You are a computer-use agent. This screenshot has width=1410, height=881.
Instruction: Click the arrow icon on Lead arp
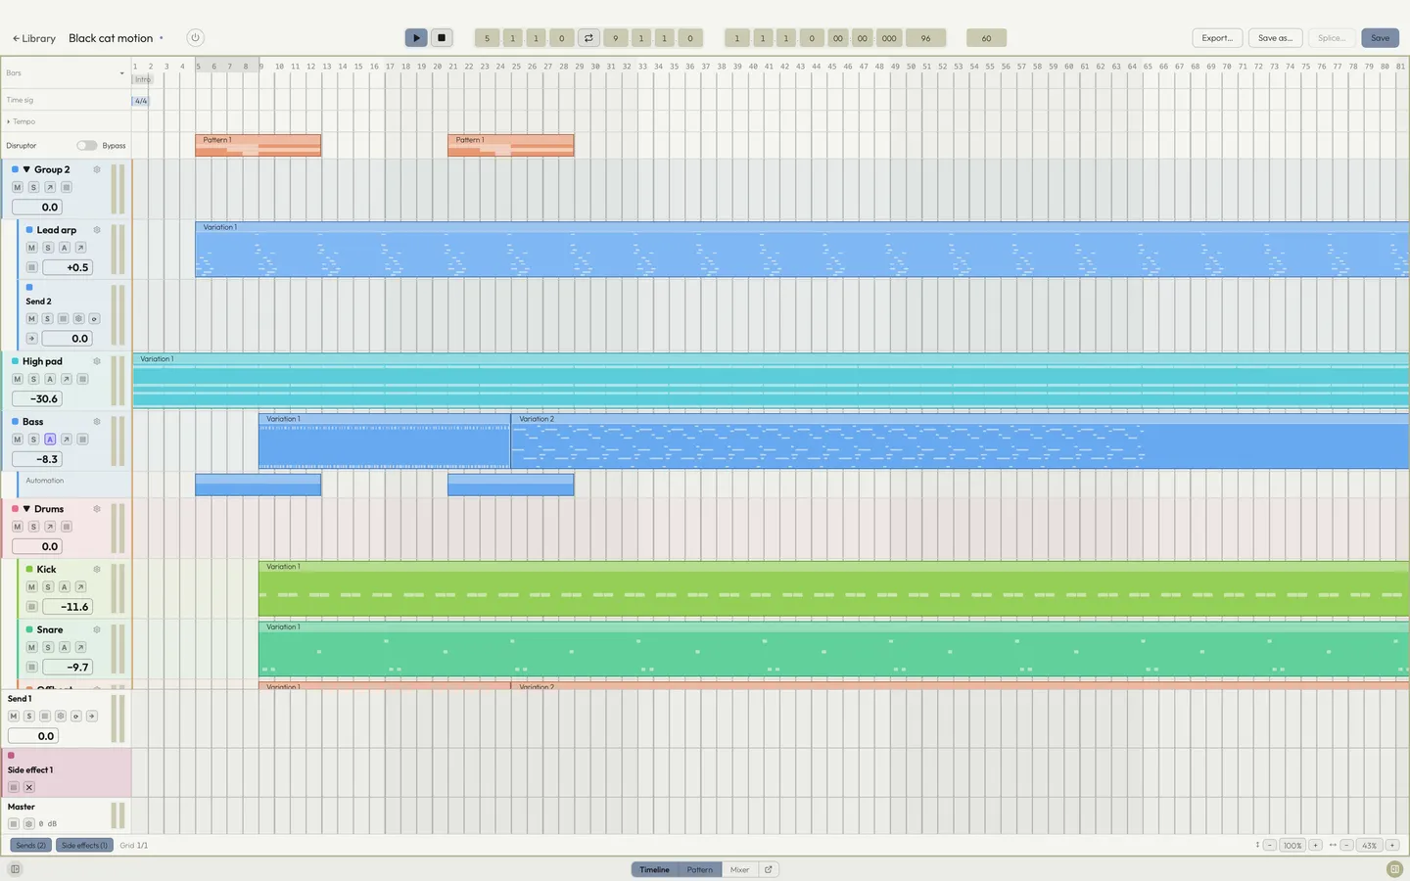[81, 248]
